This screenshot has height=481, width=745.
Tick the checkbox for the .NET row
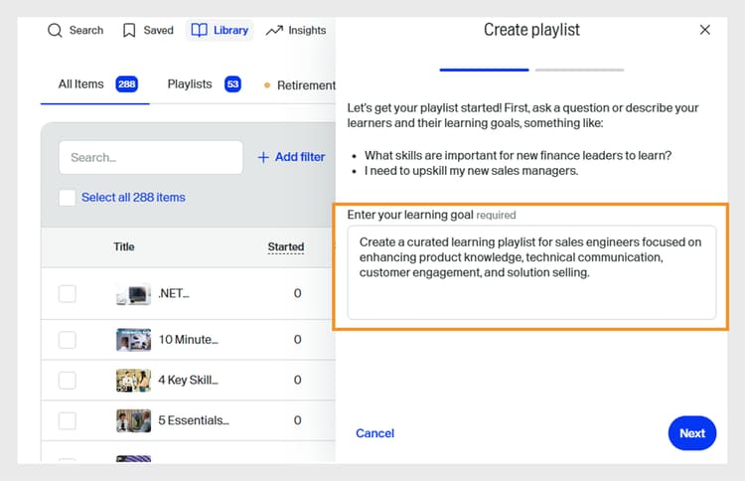(67, 294)
